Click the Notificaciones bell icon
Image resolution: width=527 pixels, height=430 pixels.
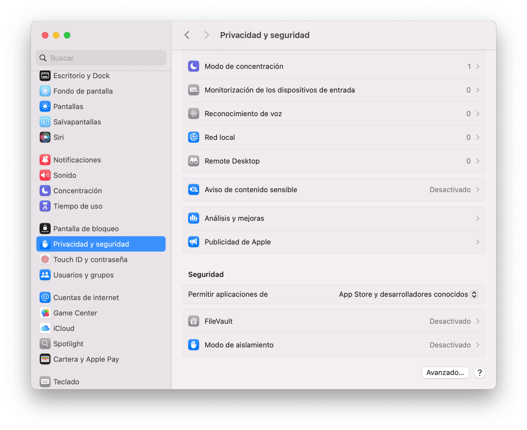tap(45, 160)
